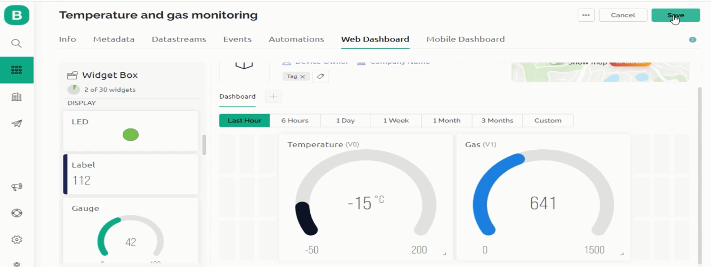Select the 1 Week time range
The width and height of the screenshot is (711, 267).
396,120
